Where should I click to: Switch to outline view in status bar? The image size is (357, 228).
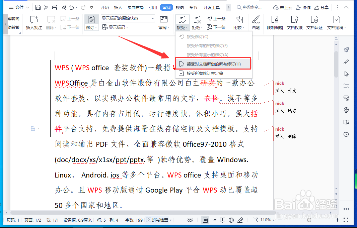tap(214, 220)
